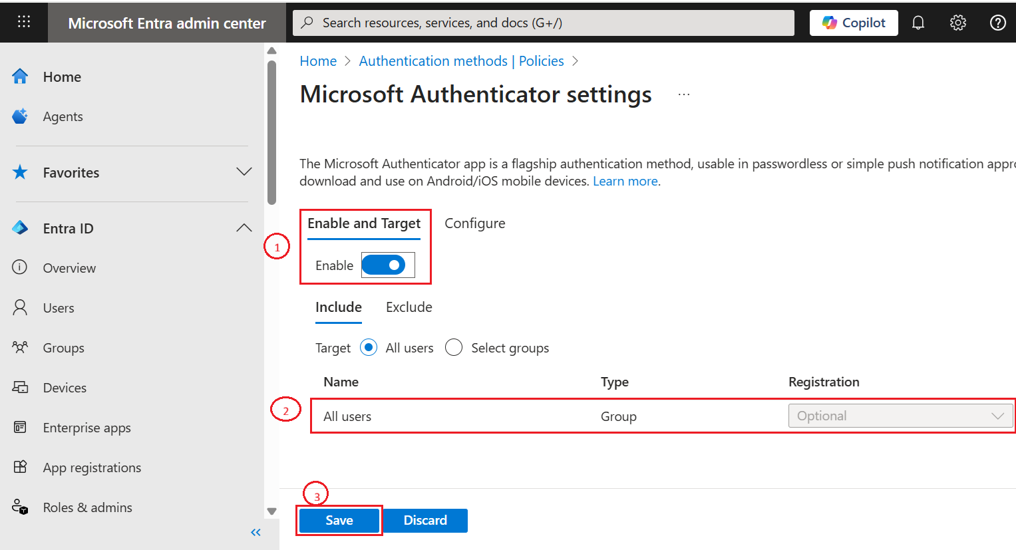Toggle the Enable switch off
This screenshot has width=1016, height=550.
384,265
